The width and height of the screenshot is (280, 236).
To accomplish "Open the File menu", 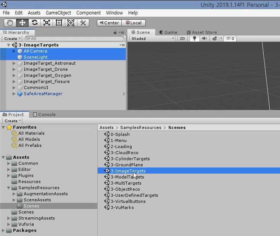I will click(x=6, y=13).
